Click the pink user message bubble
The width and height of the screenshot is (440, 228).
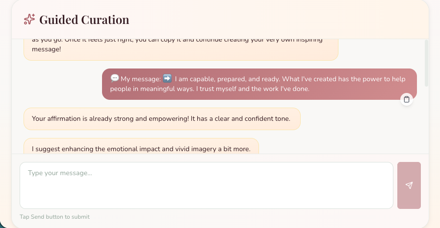click(259, 84)
